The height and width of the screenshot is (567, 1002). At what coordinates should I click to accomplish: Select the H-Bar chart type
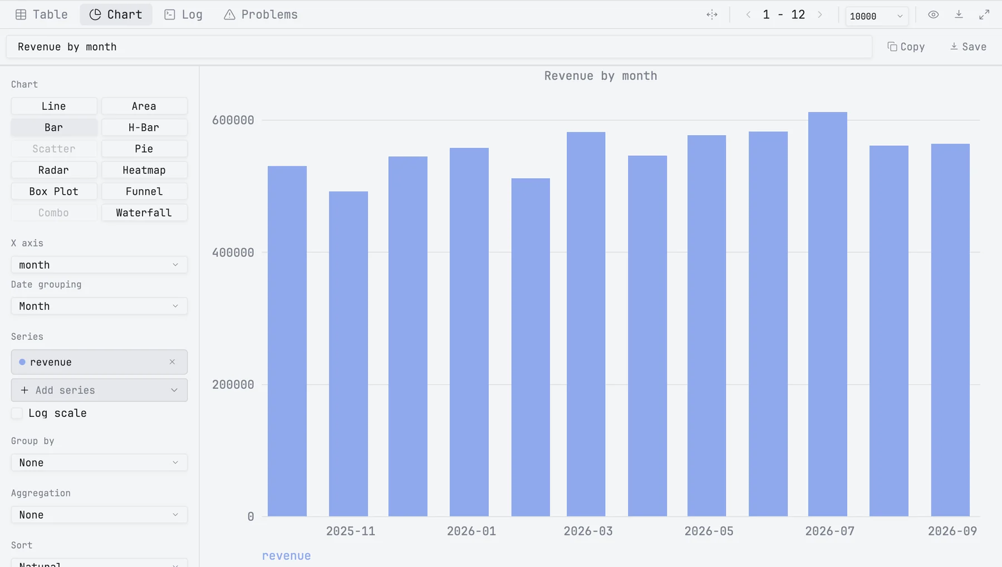(x=144, y=127)
